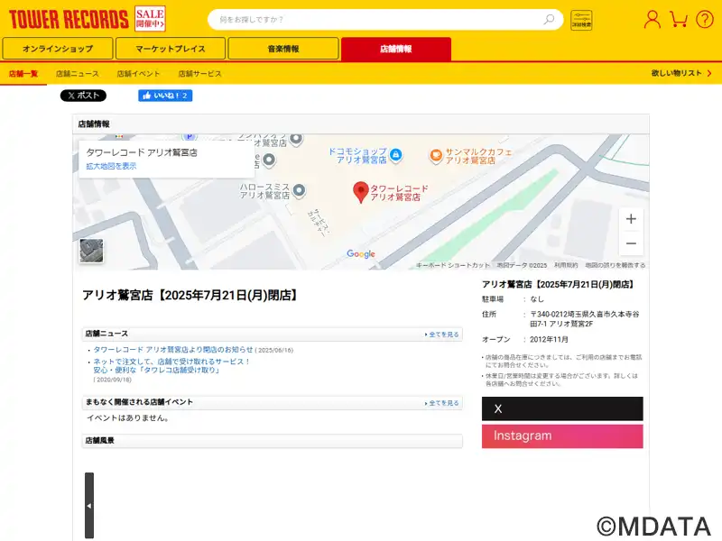722x541 pixels.
Task: Click the サンマルクカフェ map marker
Action: pos(436,156)
